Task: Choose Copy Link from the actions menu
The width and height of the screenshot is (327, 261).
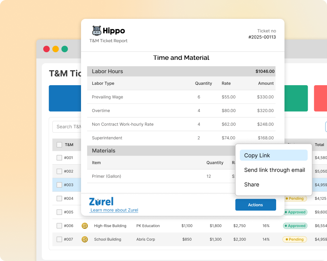Action: point(274,155)
